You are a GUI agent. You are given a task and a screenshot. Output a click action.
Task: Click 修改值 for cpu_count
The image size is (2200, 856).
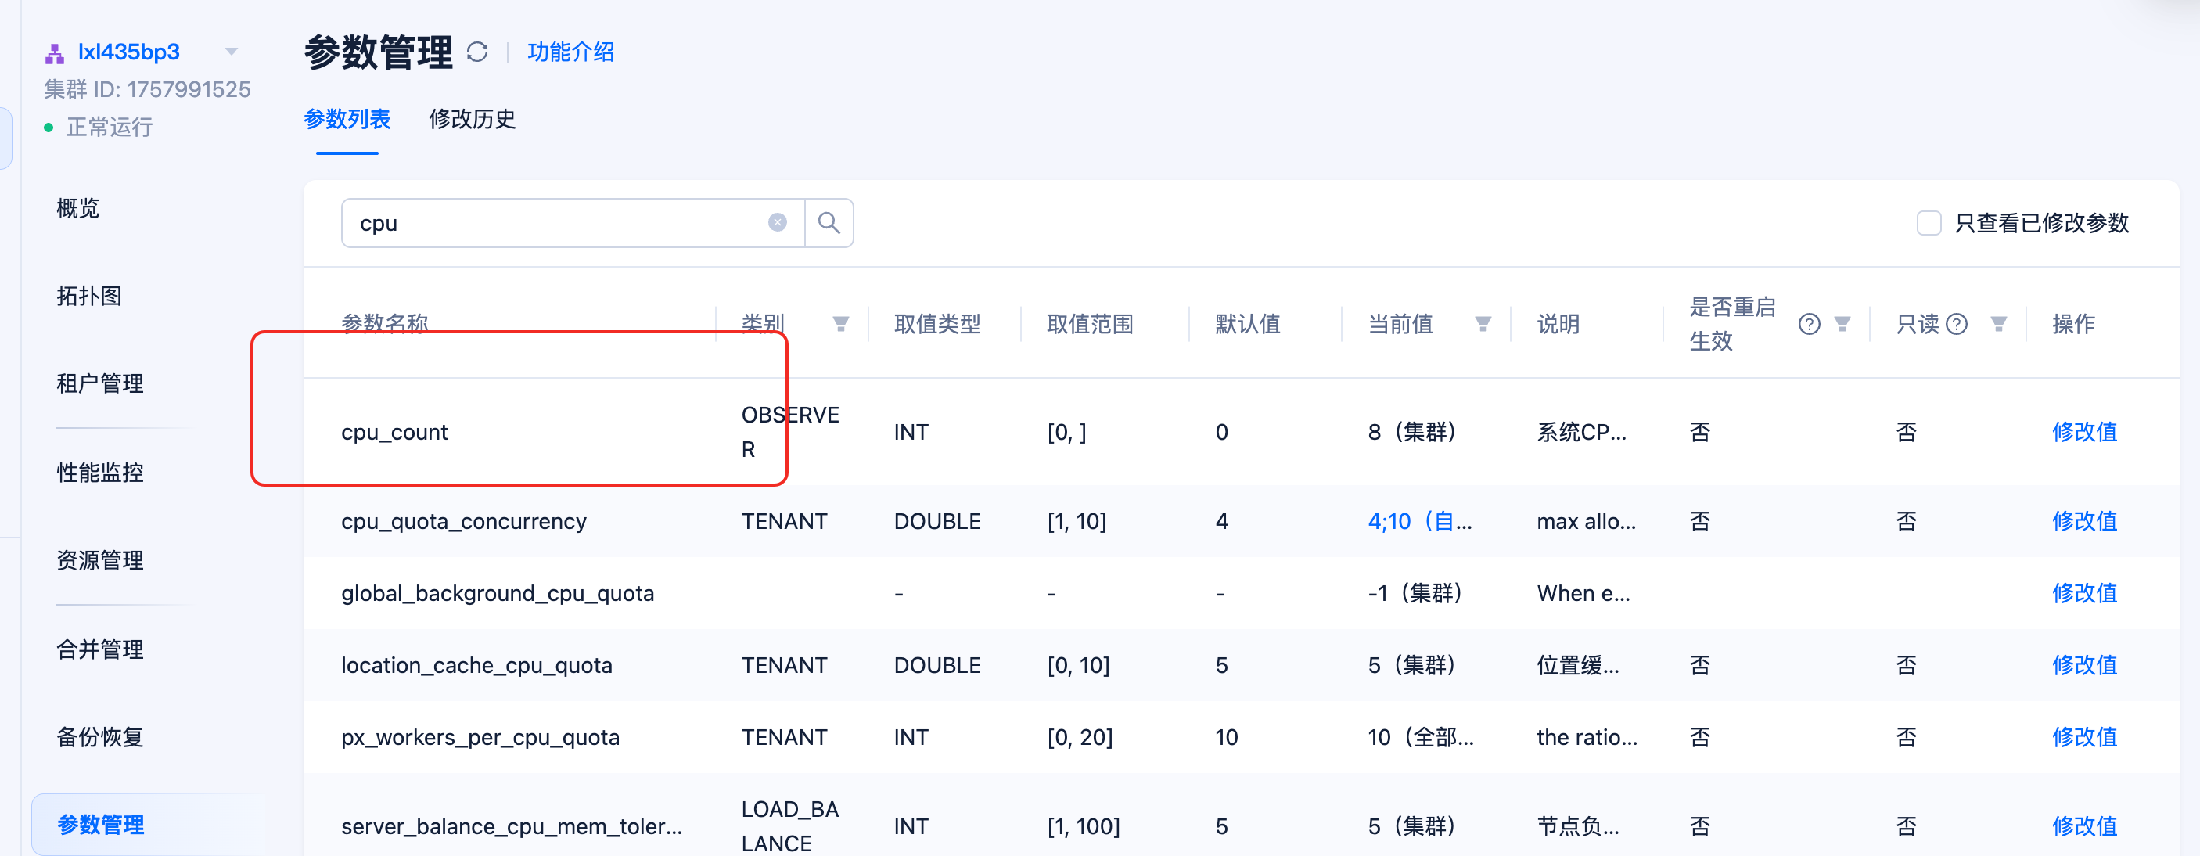coord(2084,432)
